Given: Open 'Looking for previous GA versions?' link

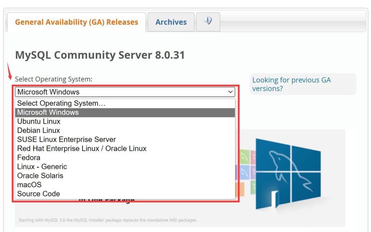Looking at the screenshot, I should (x=291, y=84).
